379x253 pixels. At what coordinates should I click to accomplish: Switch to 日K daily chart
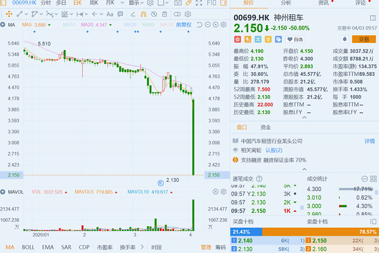[x=77, y=2]
